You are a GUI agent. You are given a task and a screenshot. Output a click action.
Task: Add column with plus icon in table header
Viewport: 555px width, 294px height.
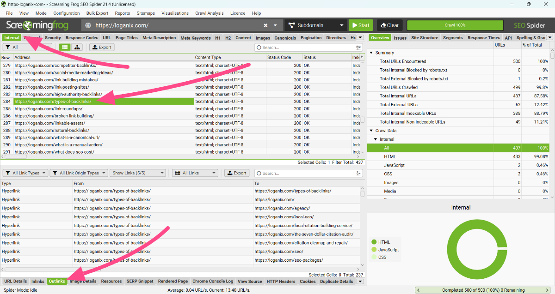pyautogui.click(x=362, y=57)
